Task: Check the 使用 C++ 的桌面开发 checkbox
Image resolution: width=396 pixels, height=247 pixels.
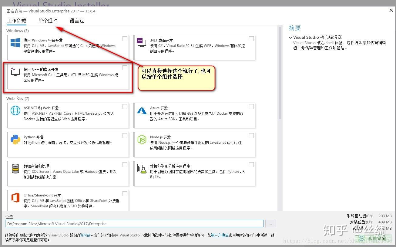Action: (125, 68)
